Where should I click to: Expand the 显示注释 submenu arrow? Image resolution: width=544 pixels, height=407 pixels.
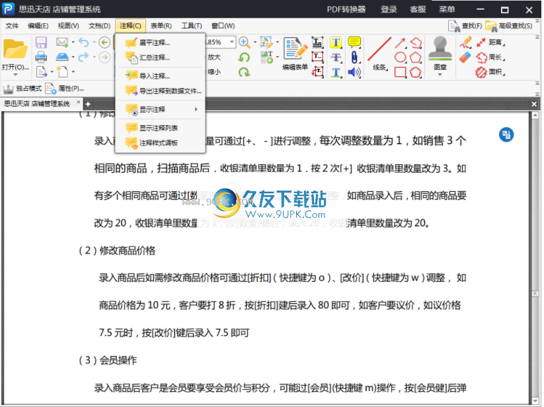(x=196, y=109)
